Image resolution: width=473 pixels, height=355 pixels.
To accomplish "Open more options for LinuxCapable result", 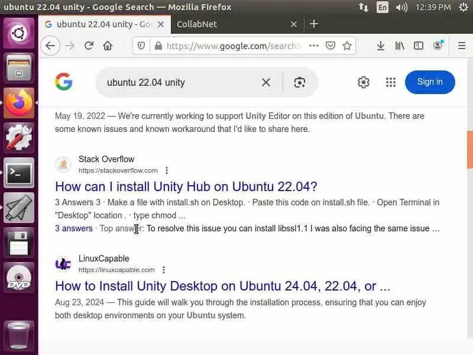I will 164,270.
